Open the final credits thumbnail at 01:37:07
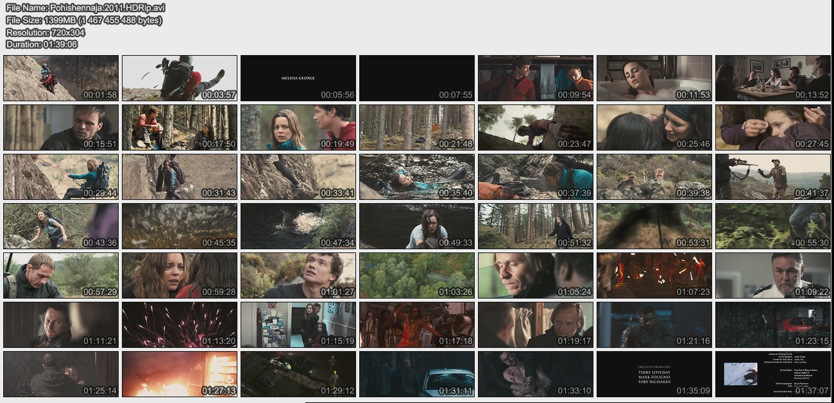834x403 pixels. pyautogui.click(x=773, y=374)
